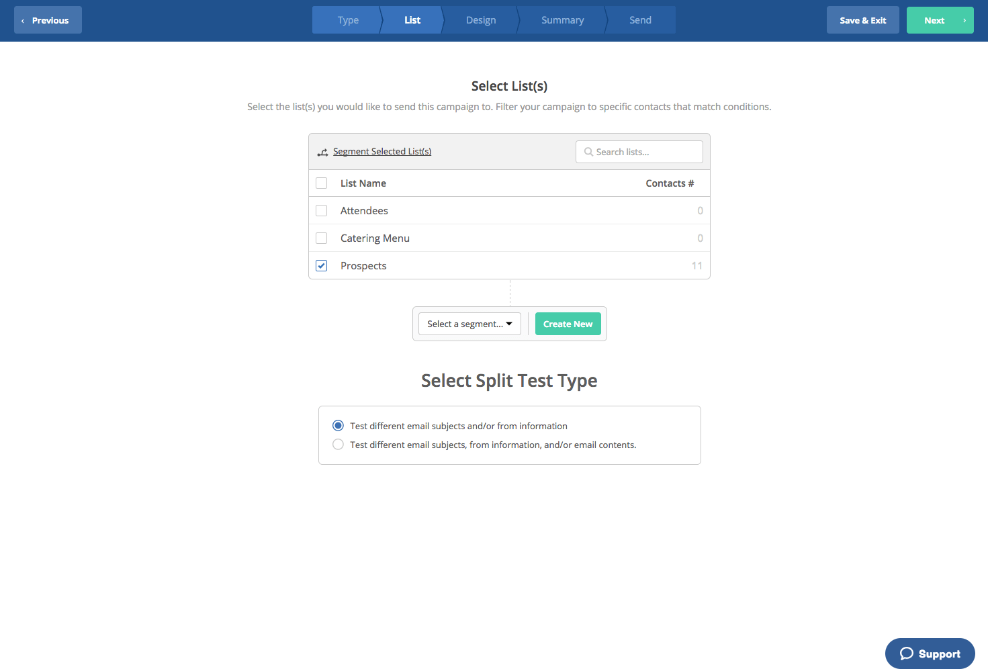Click the Prospects contact count 11
Image resolution: width=988 pixels, height=671 pixels.
tap(697, 266)
